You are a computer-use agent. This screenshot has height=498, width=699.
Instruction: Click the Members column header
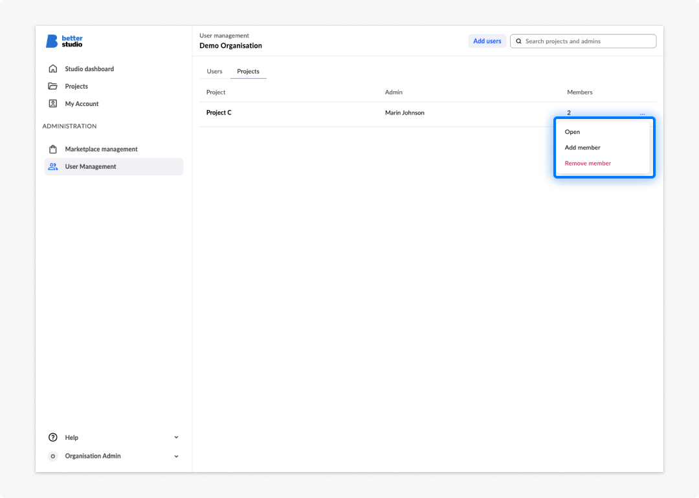[579, 92]
